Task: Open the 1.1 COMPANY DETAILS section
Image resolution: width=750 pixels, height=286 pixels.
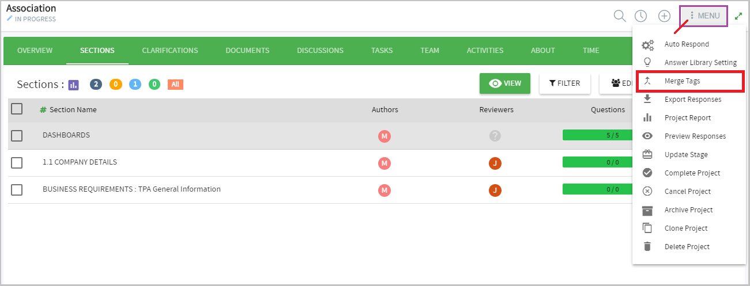Action: click(x=80, y=162)
